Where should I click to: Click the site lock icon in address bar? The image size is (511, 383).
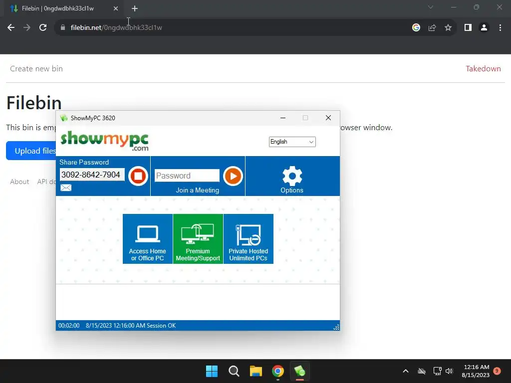pyautogui.click(x=63, y=28)
